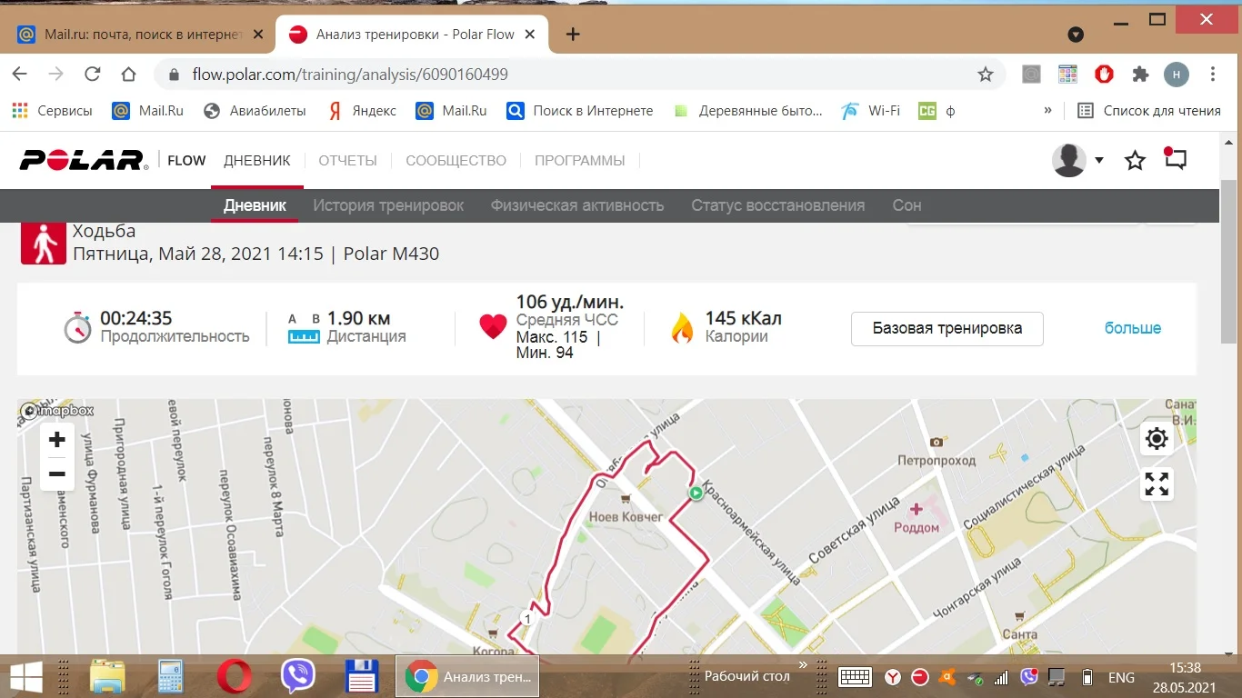Go to the browser home page
Image resolution: width=1242 pixels, height=698 pixels.
point(128,75)
